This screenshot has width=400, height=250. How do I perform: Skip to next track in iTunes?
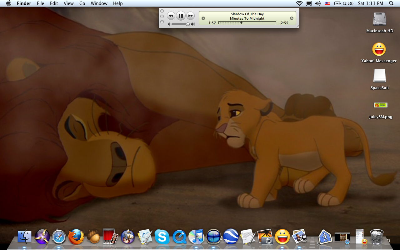click(190, 16)
